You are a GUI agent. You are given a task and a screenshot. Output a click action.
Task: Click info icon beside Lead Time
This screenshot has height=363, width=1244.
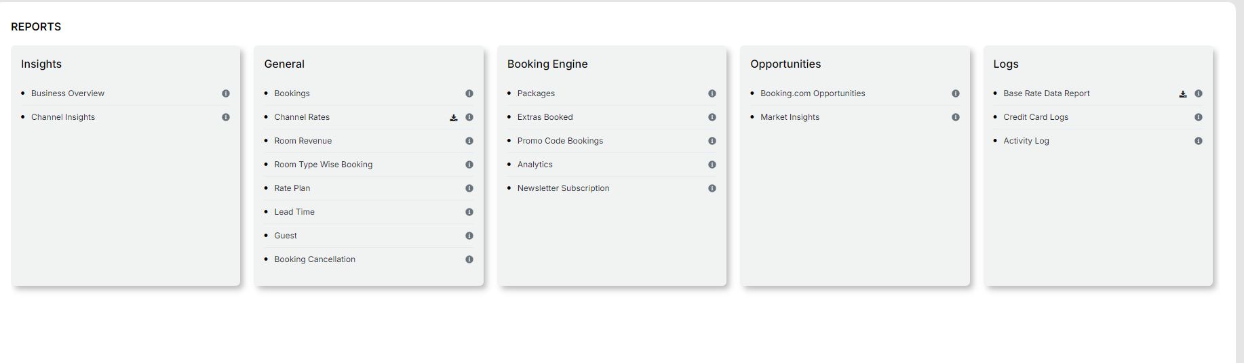[x=469, y=212]
